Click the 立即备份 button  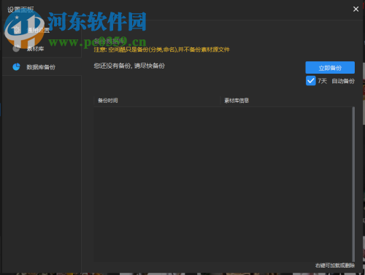(x=330, y=68)
